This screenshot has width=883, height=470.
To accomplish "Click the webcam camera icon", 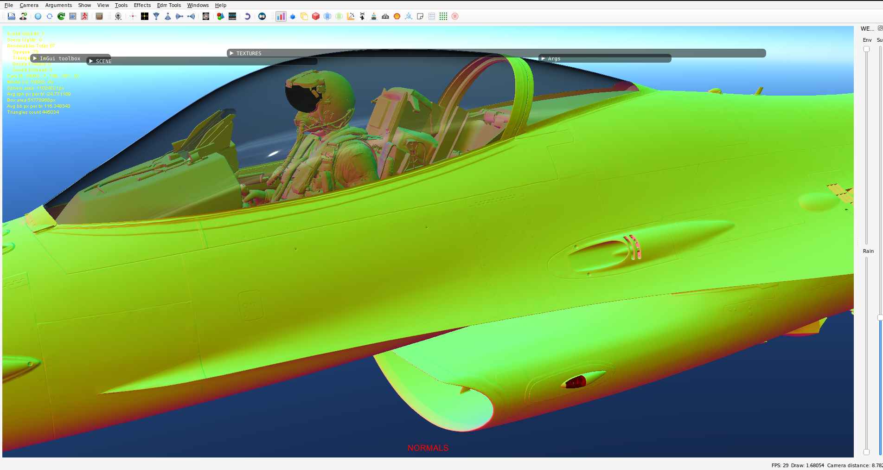I will click(118, 16).
